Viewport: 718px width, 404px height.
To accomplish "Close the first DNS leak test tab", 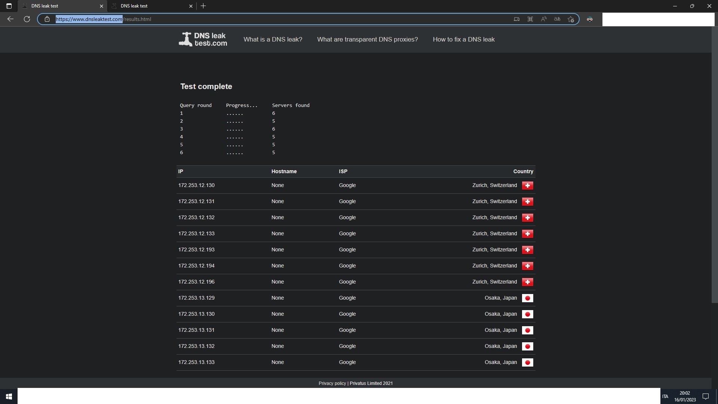I will coord(101,6).
